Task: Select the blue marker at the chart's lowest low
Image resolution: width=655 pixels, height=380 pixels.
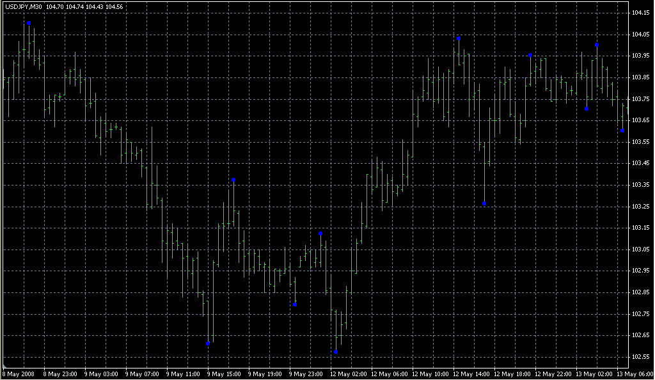Action: tap(336, 352)
